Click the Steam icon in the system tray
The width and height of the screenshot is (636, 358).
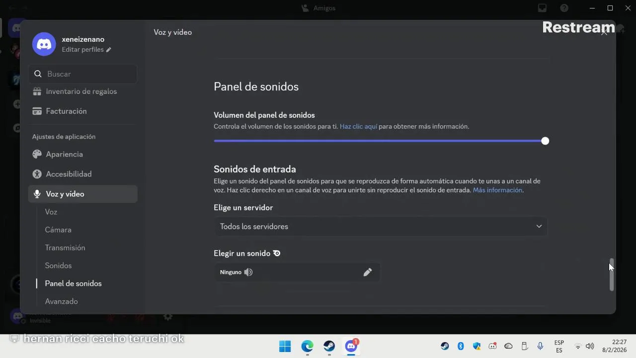click(x=445, y=346)
